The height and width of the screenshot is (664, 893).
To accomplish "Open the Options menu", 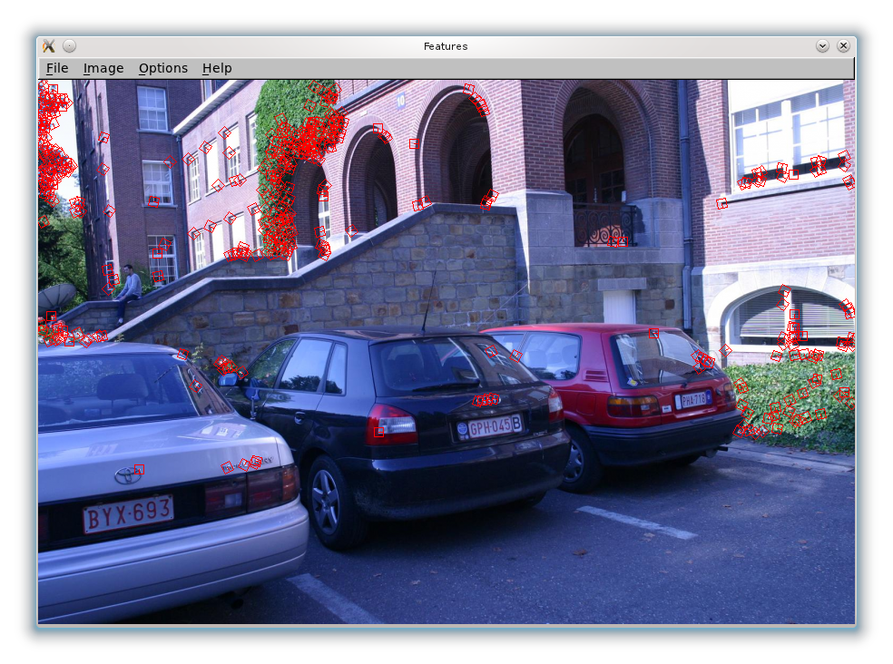I will click(x=163, y=68).
